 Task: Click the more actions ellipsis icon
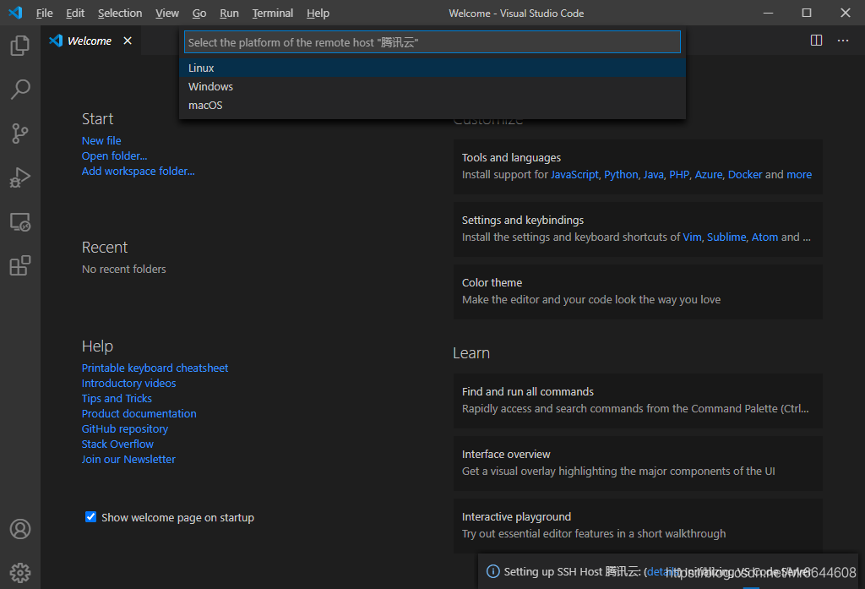click(x=842, y=40)
